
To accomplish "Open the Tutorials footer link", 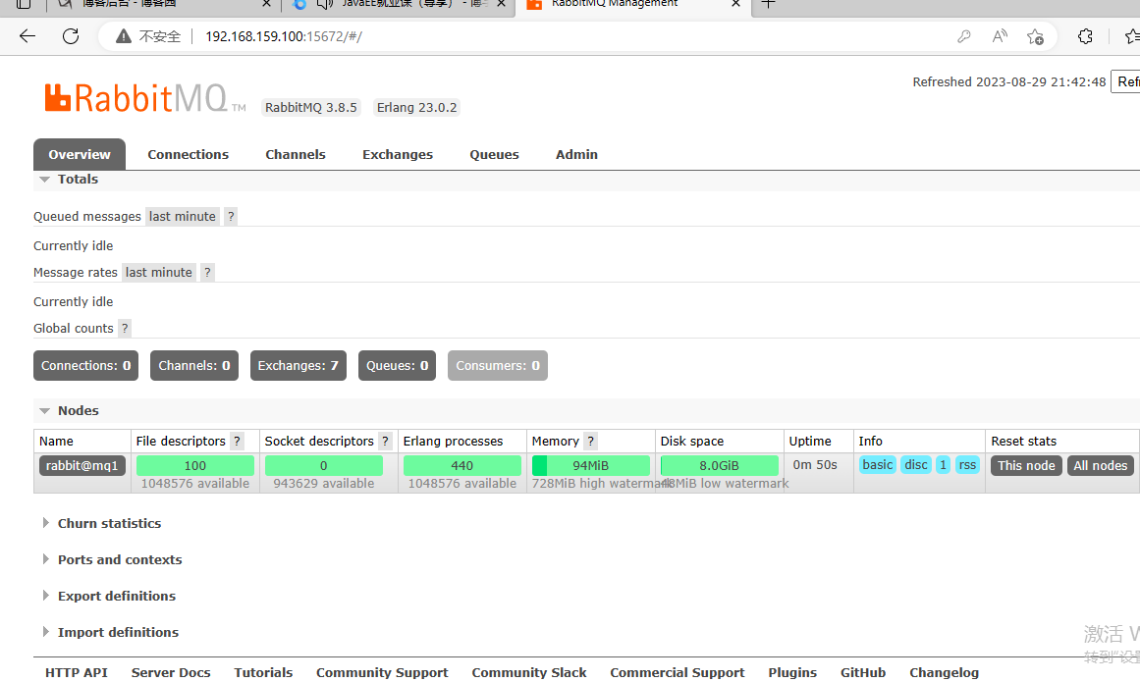I will tap(263, 673).
